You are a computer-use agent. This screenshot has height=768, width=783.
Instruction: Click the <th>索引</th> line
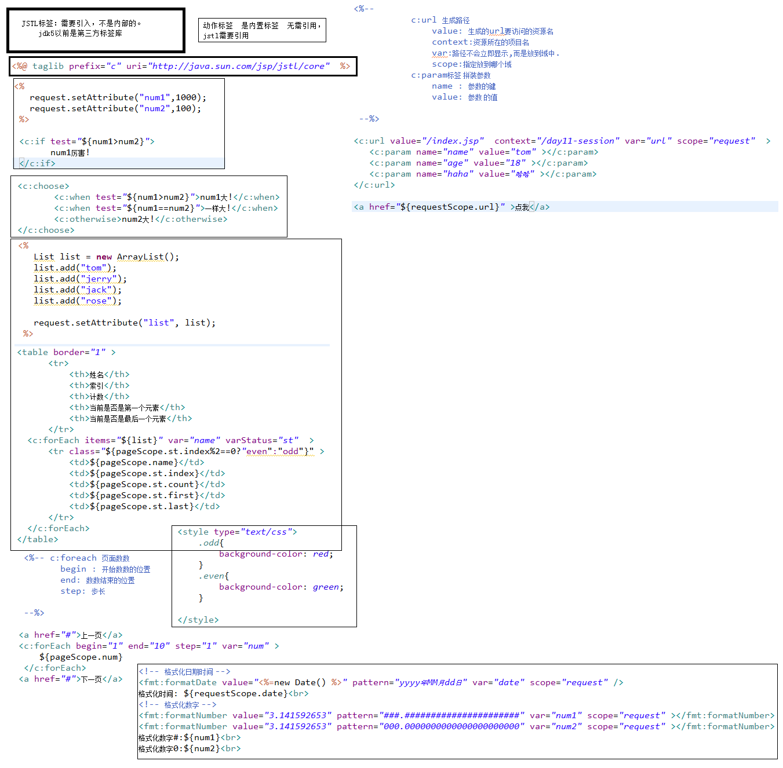point(99,385)
